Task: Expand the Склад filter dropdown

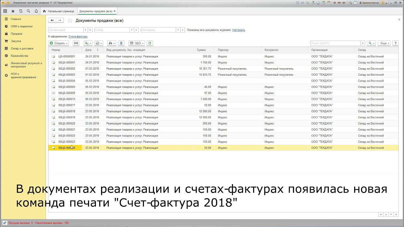Action: coord(132,30)
